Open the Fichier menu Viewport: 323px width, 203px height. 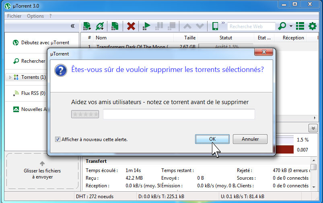[14, 16]
